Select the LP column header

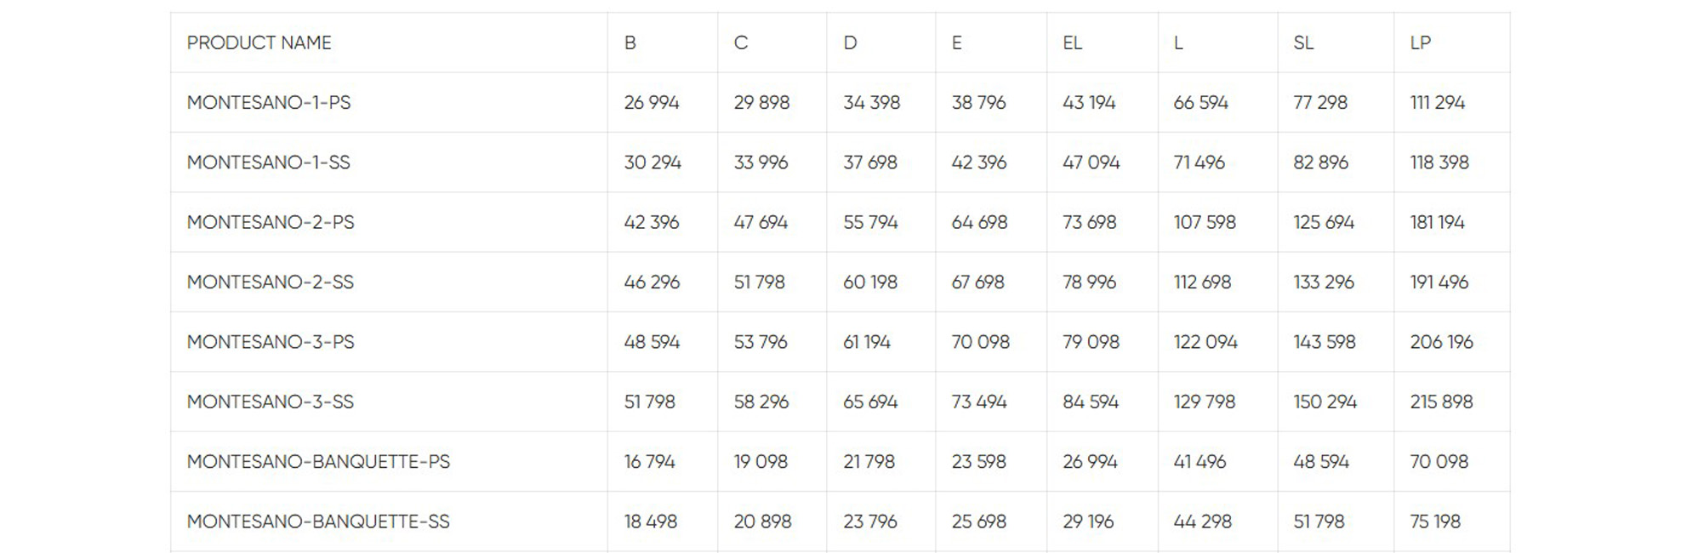(x=1421, y=43)
